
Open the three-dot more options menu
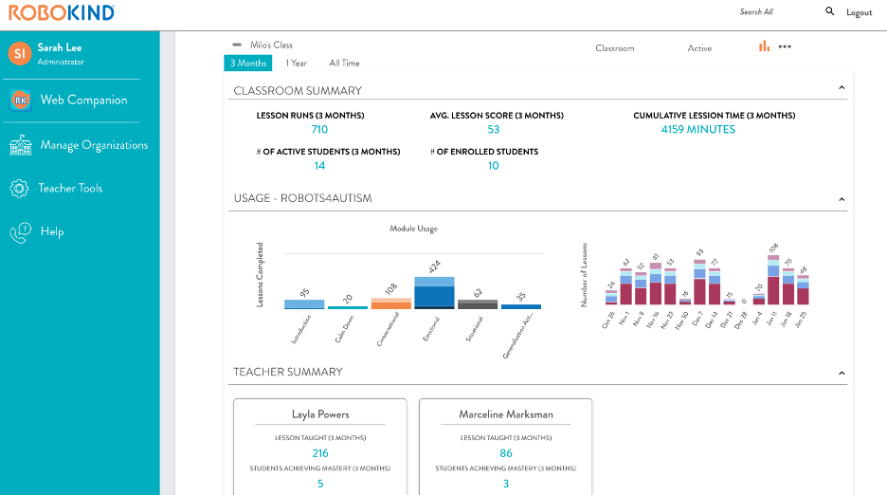click(785, 46)
